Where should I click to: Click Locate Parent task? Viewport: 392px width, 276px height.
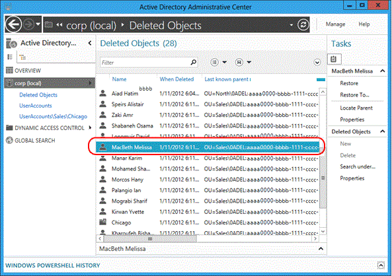(x=356, y=108)
